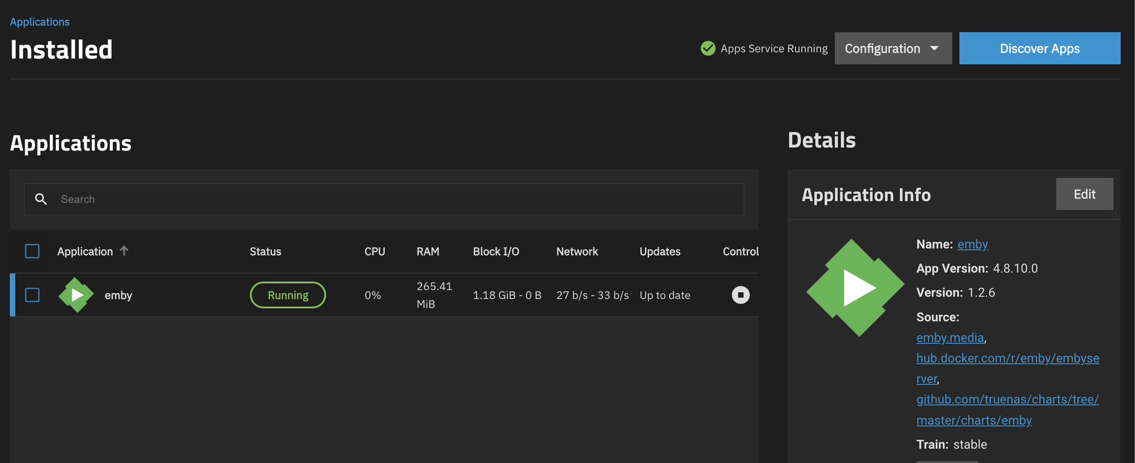Click the Network column header
Viewport: 1135px width, 463px height.
577,251
